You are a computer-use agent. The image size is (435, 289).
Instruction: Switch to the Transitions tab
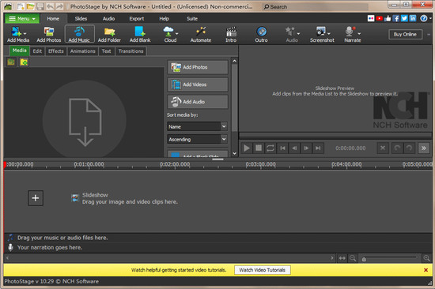coord(131,51)
